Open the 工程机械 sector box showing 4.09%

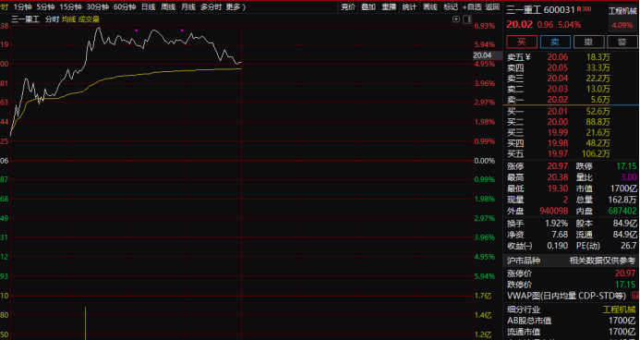click(x=622, y=18)
